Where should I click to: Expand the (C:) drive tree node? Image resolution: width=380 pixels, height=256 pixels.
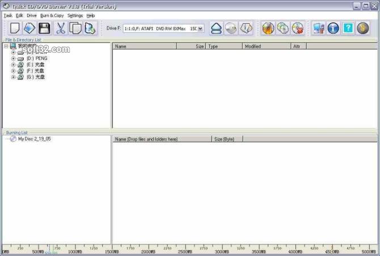[x=14, y=52]
